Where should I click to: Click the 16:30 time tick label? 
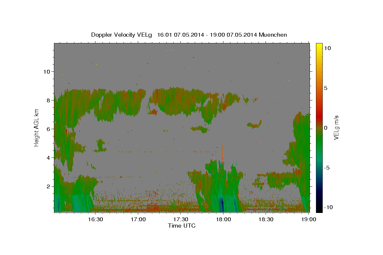click(96, 219)
